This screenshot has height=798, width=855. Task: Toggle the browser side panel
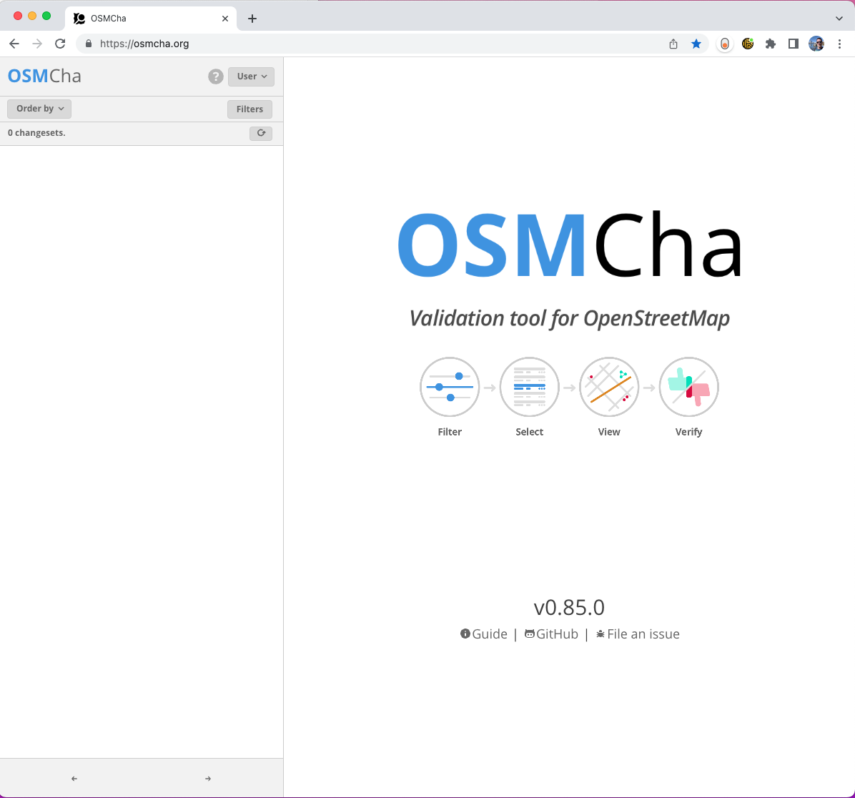[x=794, y=44]
